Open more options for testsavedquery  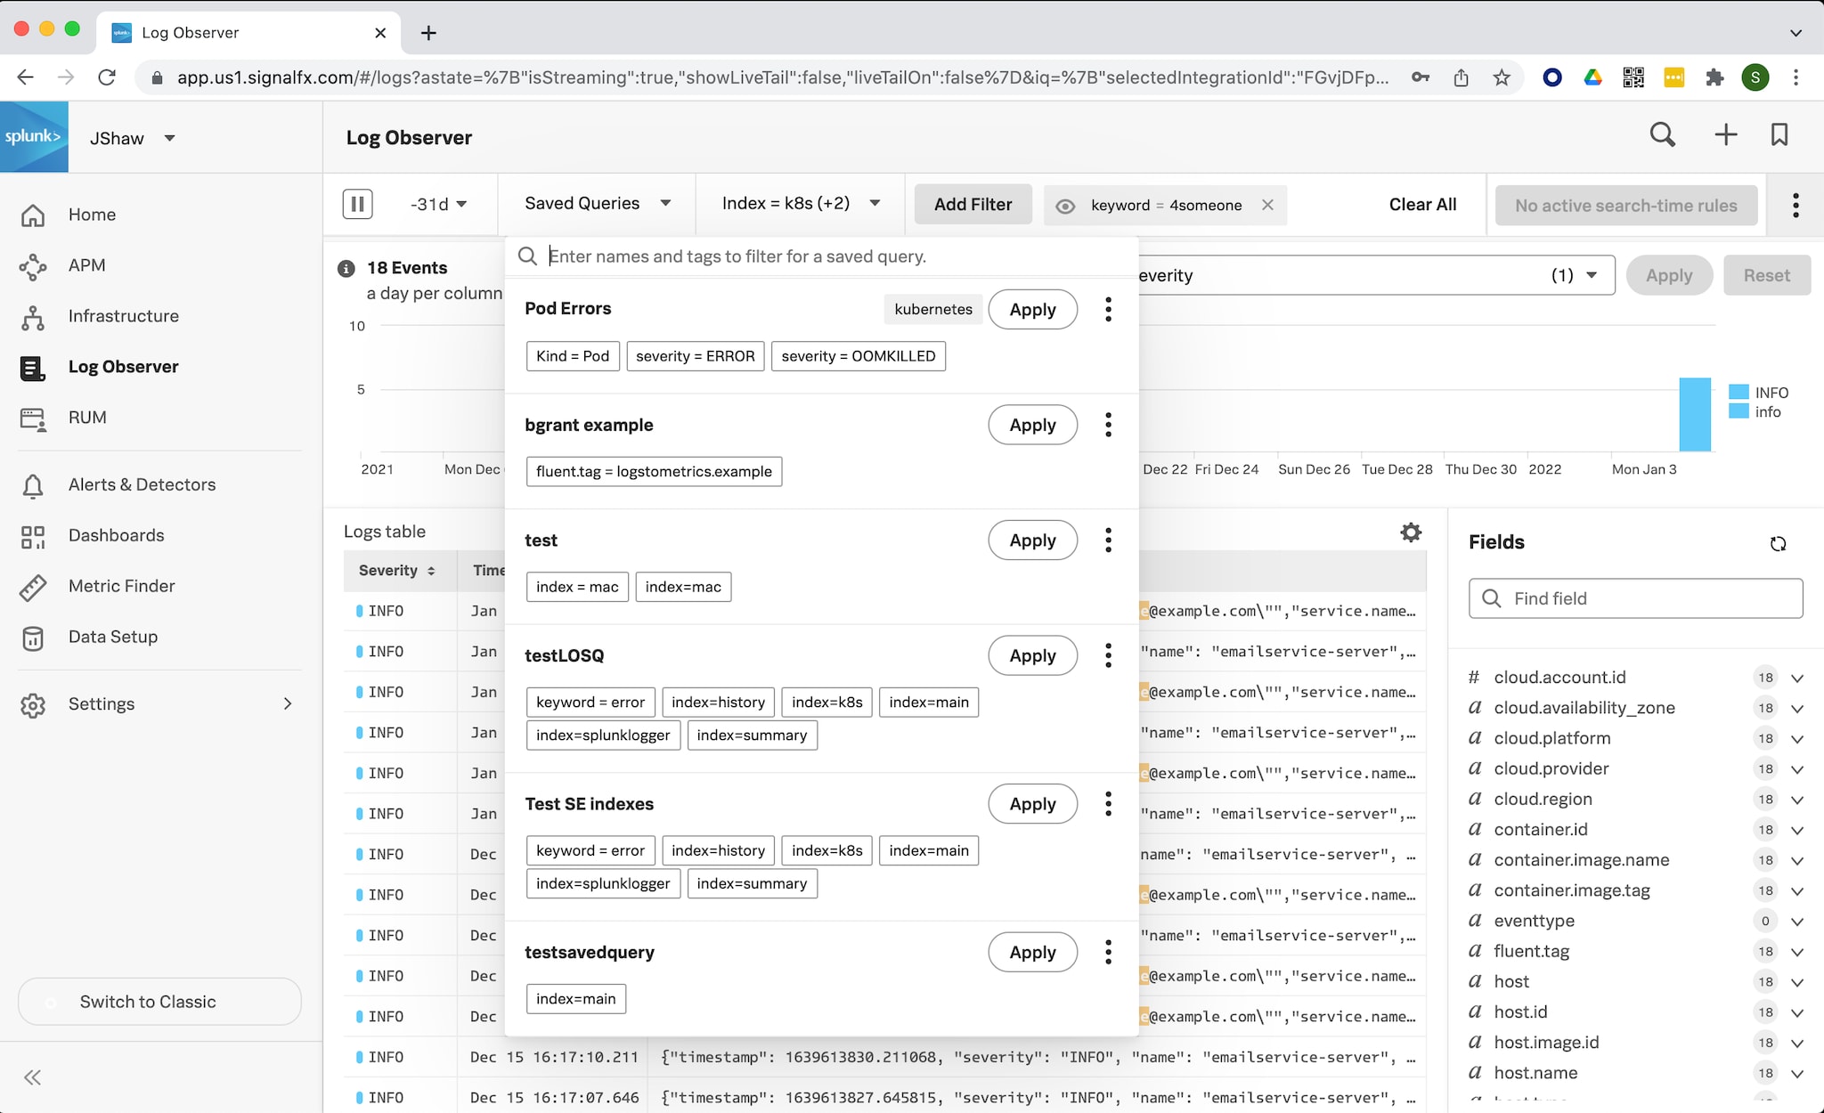[1108, 953]
